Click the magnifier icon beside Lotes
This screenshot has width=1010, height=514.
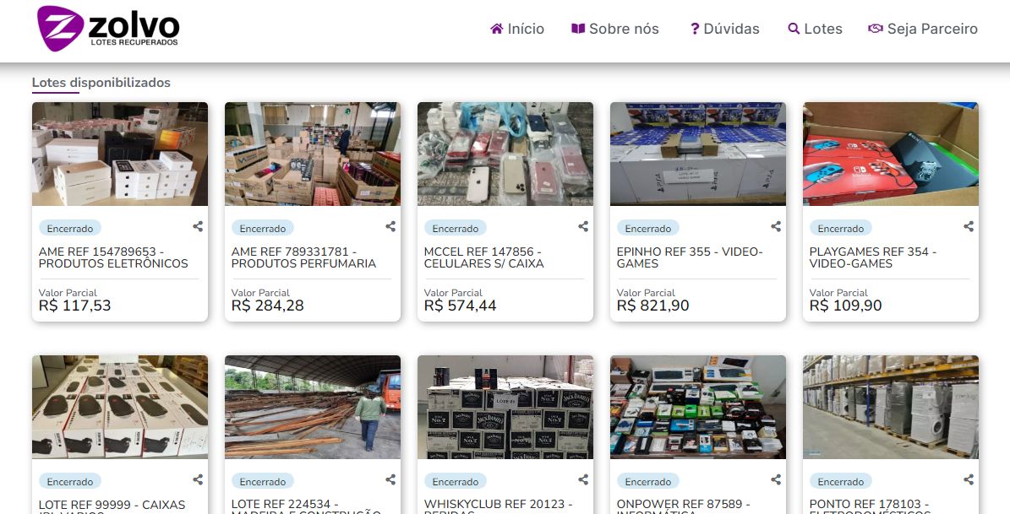[794, 29]
